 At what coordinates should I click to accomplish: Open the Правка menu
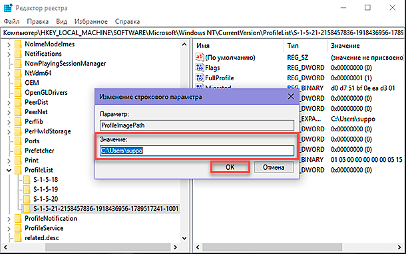tap(38, 22)
